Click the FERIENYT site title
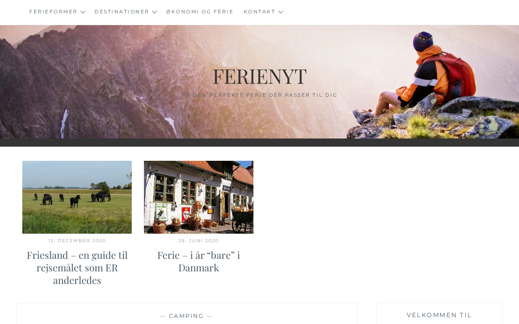 pos(259,76)
